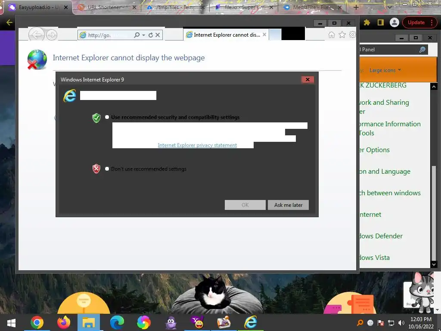Open the purple gorilla taskbar icon

pyautogui.click(x=171, y=322)
